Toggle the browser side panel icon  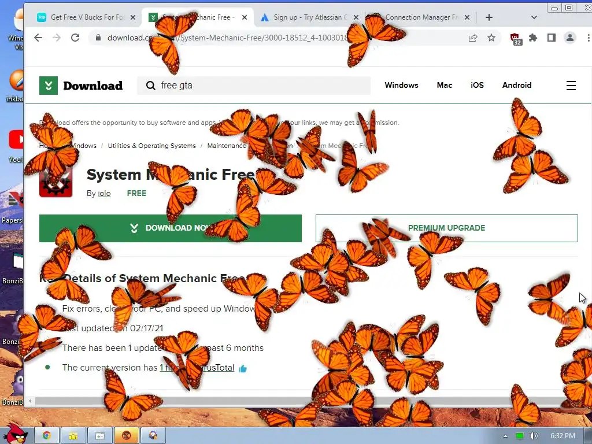551,38
